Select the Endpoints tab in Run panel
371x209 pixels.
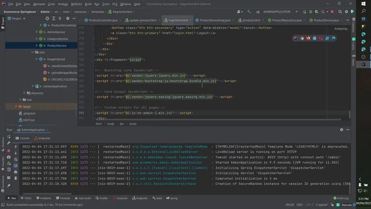point(42,138)
